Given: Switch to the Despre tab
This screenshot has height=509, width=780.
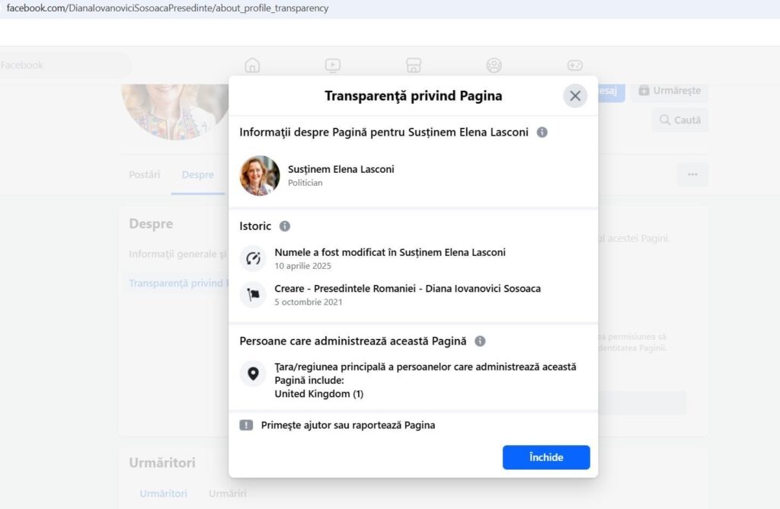Looking at the screenshot, I should pyautogui.click(x=197, y=174).
